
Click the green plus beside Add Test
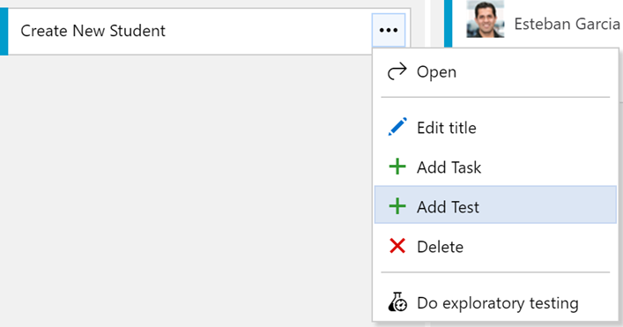pos(397,206)
